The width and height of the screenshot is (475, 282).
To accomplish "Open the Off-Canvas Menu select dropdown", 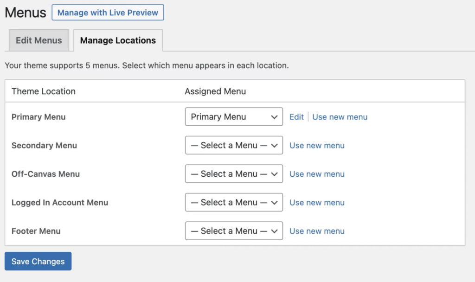I will tap(234, 174).
